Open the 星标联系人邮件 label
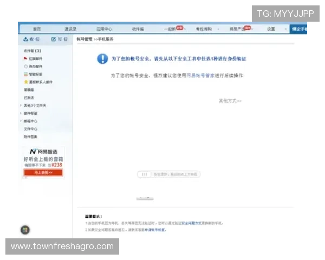Image resolution: width=325 pixels, height=260 pixels. click(x=41, y=82)
